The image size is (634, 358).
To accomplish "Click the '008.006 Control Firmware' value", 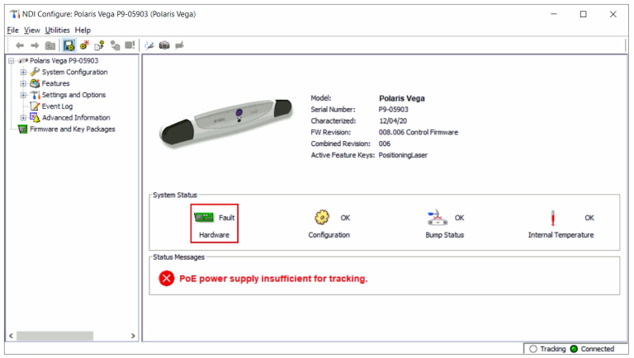I will (x=418, y=132).
